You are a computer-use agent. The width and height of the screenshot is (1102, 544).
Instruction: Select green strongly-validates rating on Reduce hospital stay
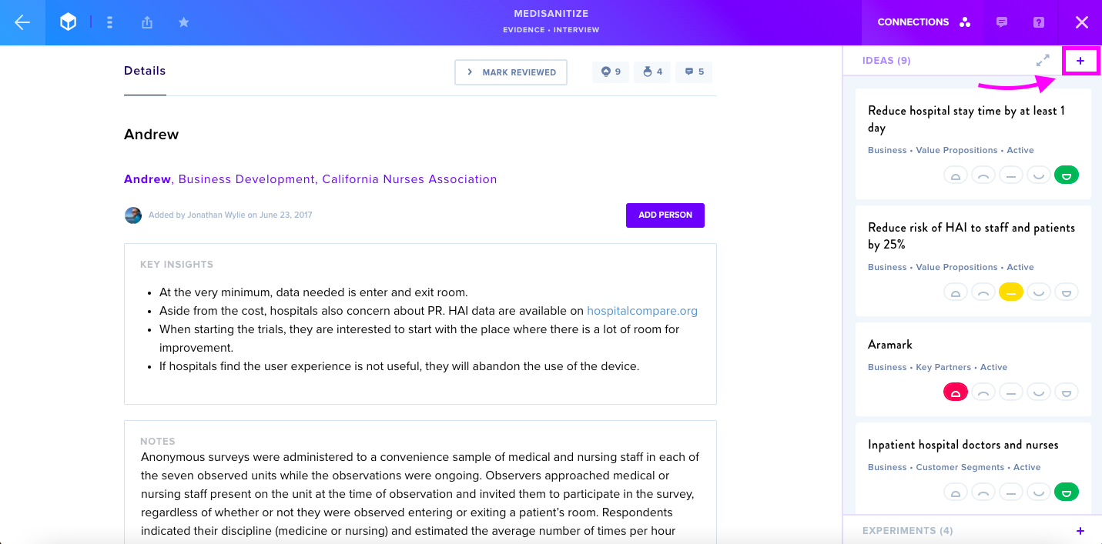click(x=1067, y=175)
